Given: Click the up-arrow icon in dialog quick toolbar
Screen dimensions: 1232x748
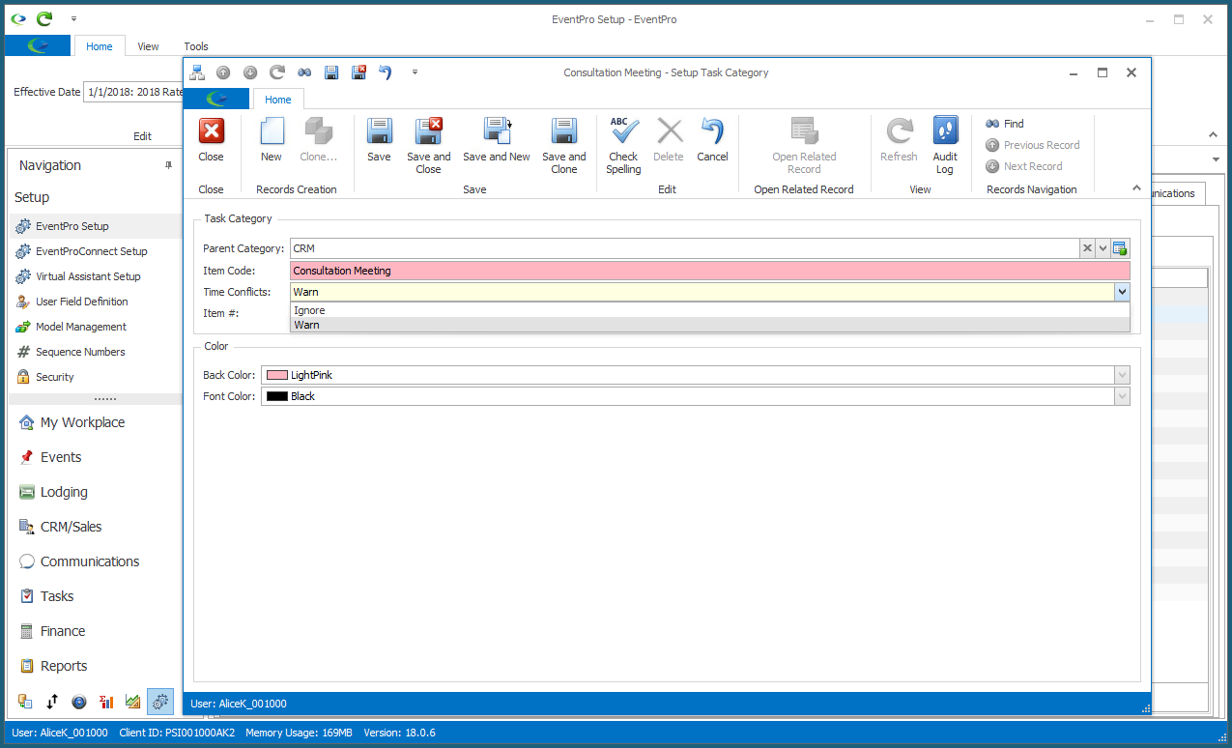Looking at the screenshot, I should pyautogui.click(x=223, y=72).
